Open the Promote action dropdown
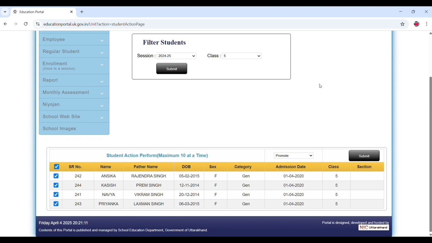Image resolution: width=432 pixels, height=243 pixels. tap(294, 156)
